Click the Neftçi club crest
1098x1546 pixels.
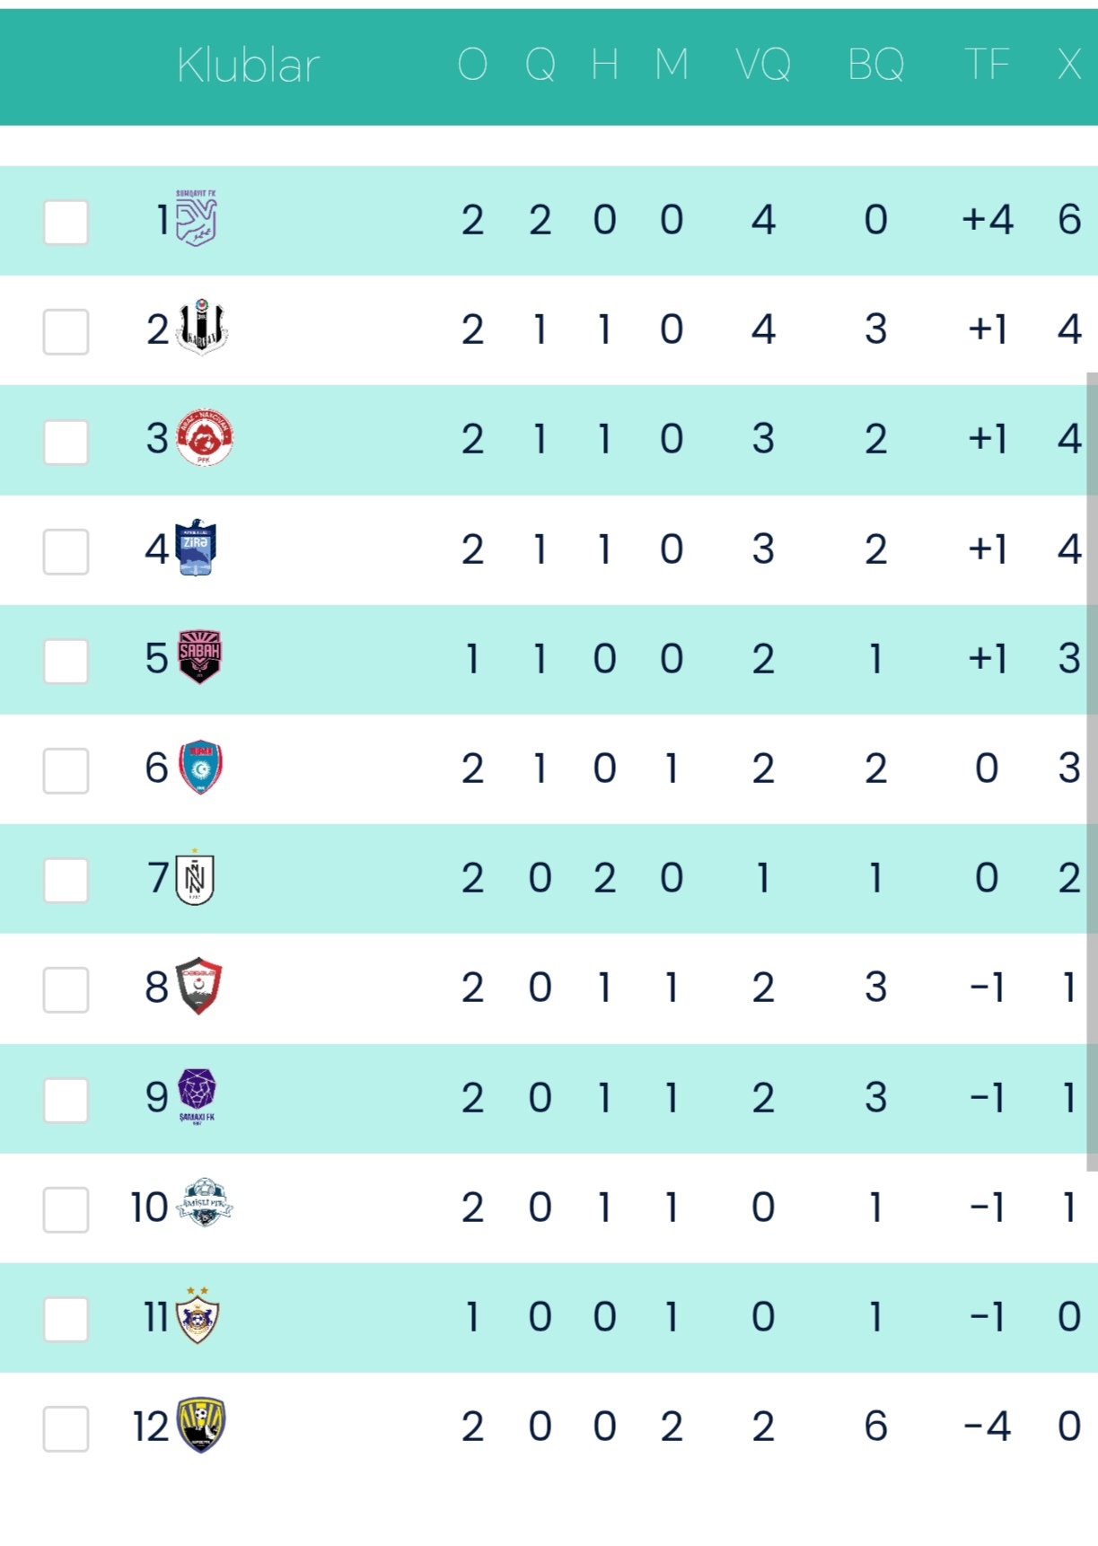195,877
